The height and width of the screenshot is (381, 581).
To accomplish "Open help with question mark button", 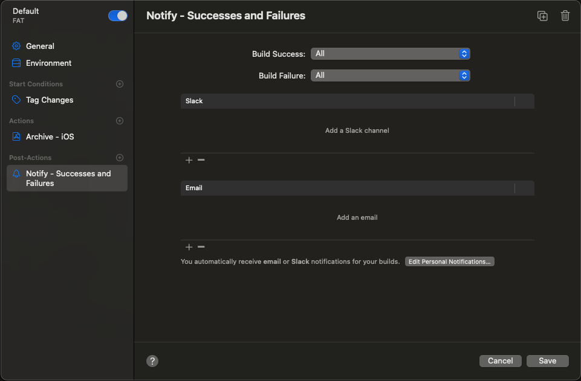I will click(152, 361).
